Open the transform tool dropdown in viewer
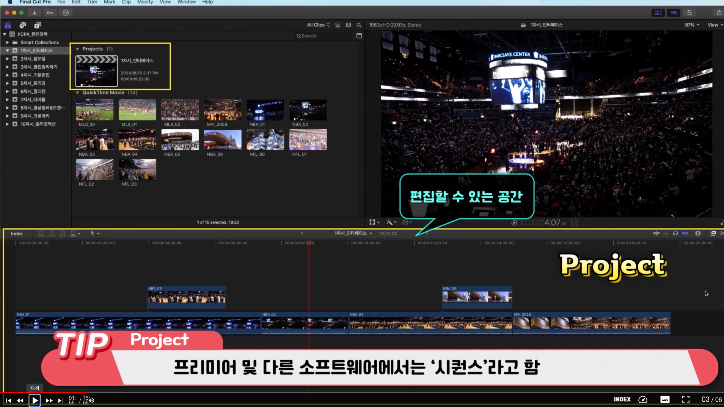The width and height of the screenshot is (724, 407). tap(374, 222)
